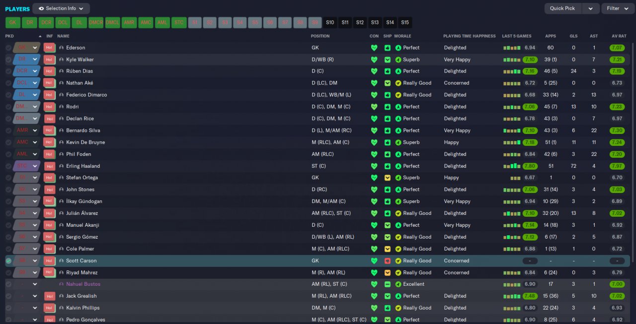Click Kyle Walker's Hol info badge
This screenshot has width=636, height=324.
tap(49, 60)
